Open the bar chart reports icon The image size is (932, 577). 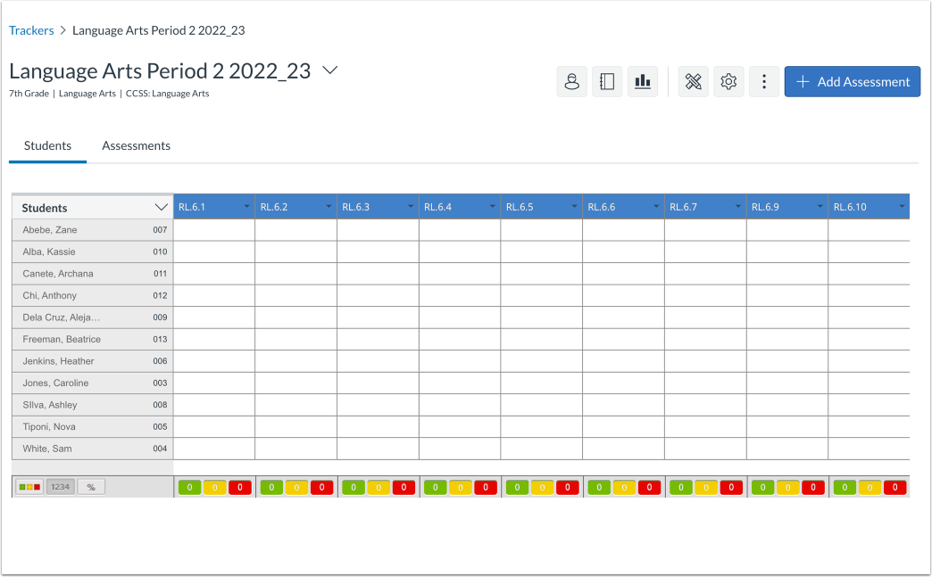coord(643,81)
